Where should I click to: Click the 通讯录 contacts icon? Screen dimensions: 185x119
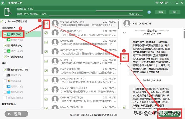pyautogui.click(x=9, y=45)
